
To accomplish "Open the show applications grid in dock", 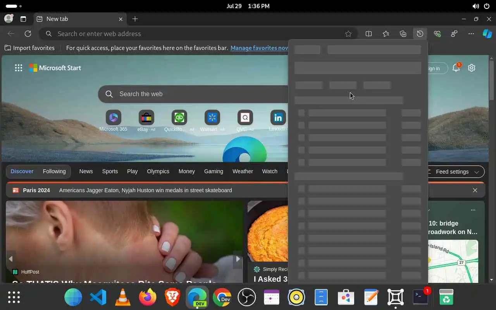I will [14, 297].
